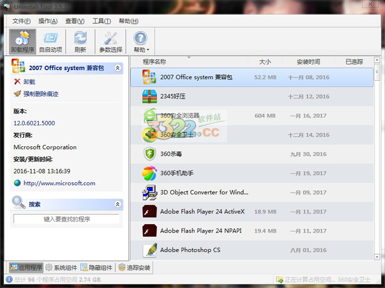Click the 19.4 MB size cell
The image size is (385, 288).
[x=265, y=231]
